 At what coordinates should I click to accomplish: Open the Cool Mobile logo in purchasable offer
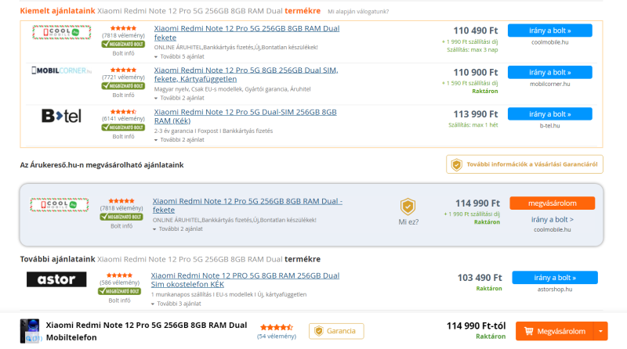point(60,205)
